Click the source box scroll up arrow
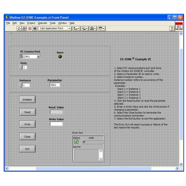This screenshot has width=186, height=186. [101, 151]
